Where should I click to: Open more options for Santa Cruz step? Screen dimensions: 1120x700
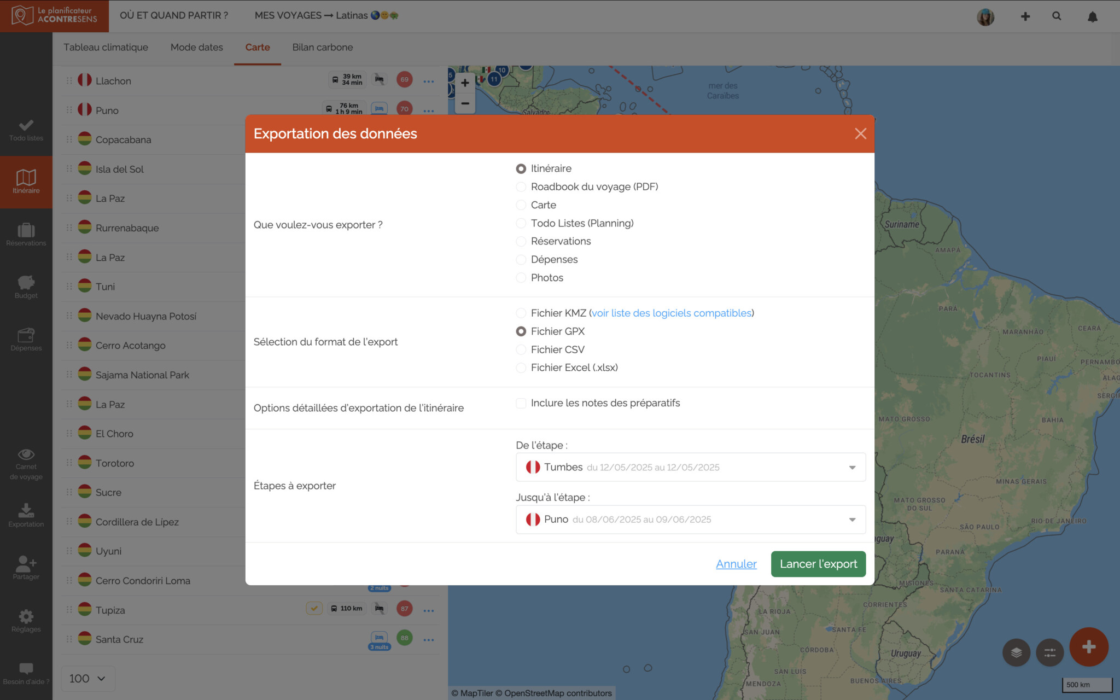coord(429,639)
